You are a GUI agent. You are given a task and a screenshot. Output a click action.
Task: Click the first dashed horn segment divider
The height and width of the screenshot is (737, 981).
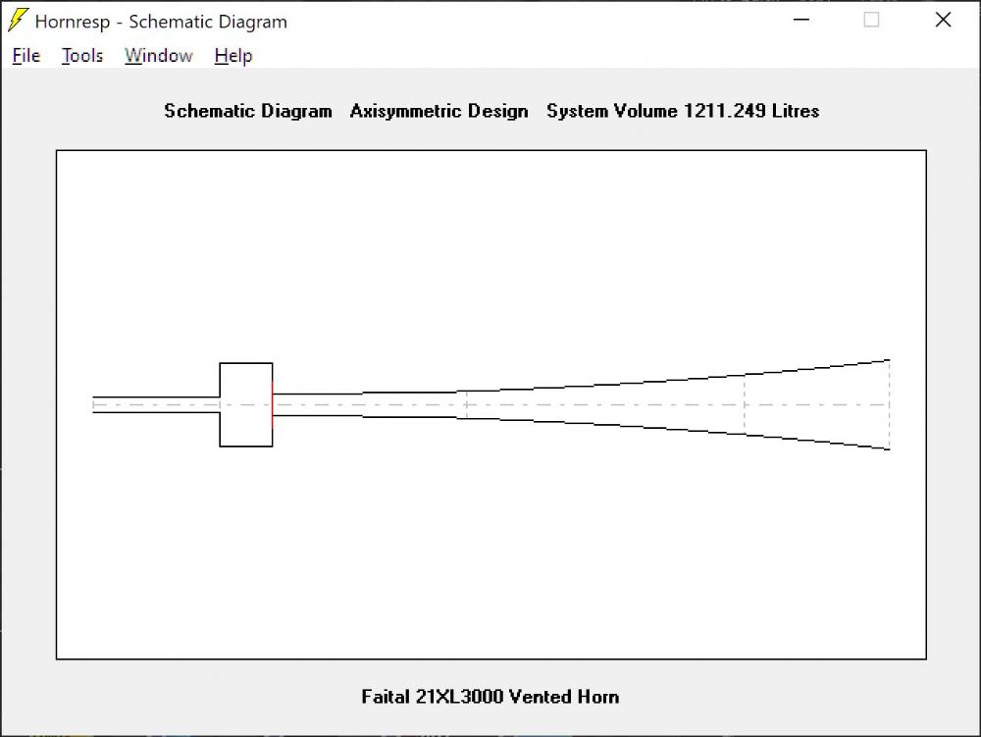466,404
